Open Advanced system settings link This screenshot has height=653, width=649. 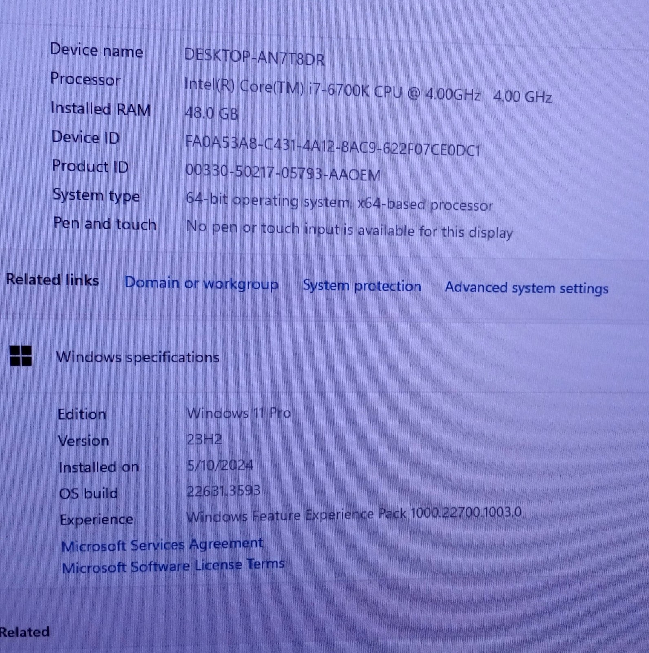tap(527, 288)
